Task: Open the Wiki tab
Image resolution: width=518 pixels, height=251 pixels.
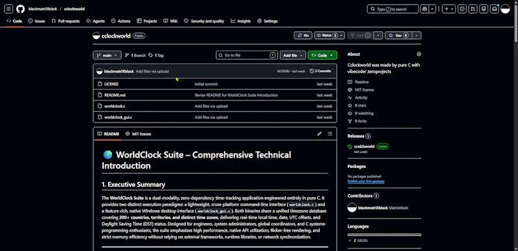Action: [x=170, y=21]
